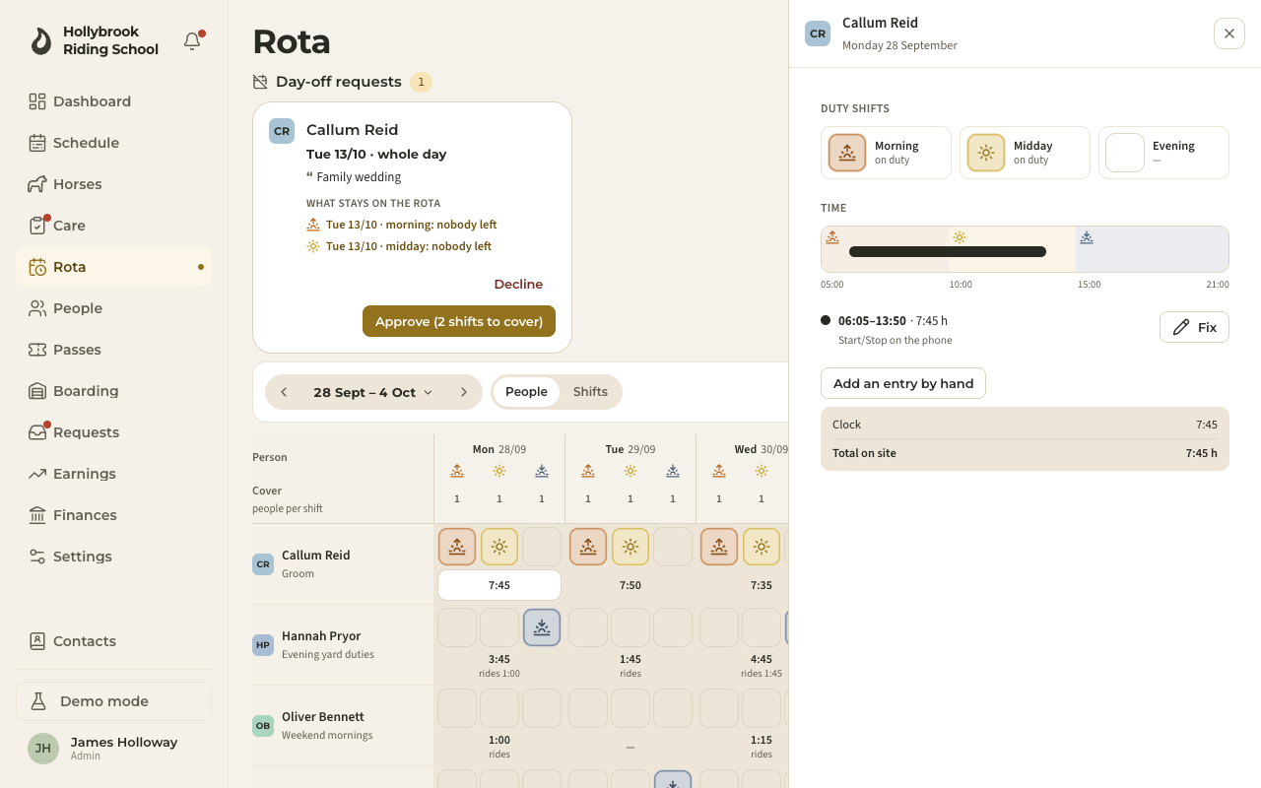Close Callum Reid details panel
1261x788 pixels.
tap(1229, 33)
